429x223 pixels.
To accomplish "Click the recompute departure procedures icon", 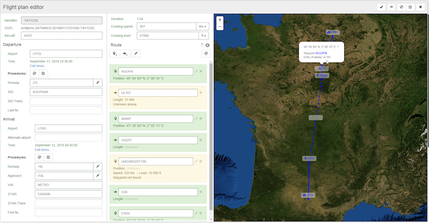I will (x=43, y=73).
